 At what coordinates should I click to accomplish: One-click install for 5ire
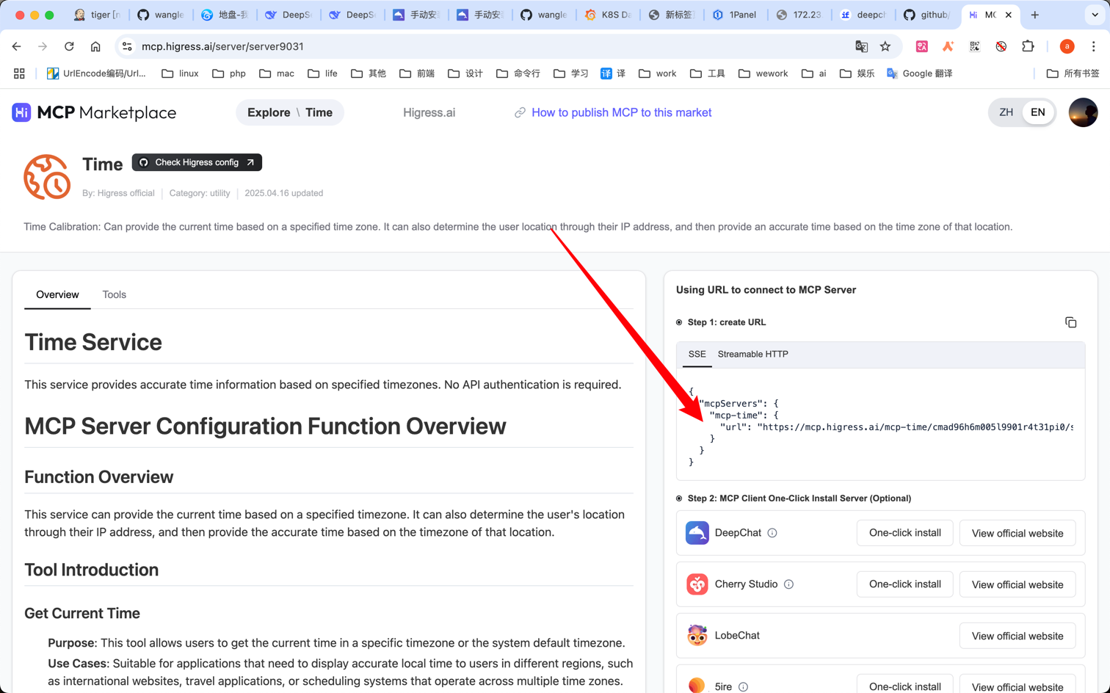coord(904,686)
